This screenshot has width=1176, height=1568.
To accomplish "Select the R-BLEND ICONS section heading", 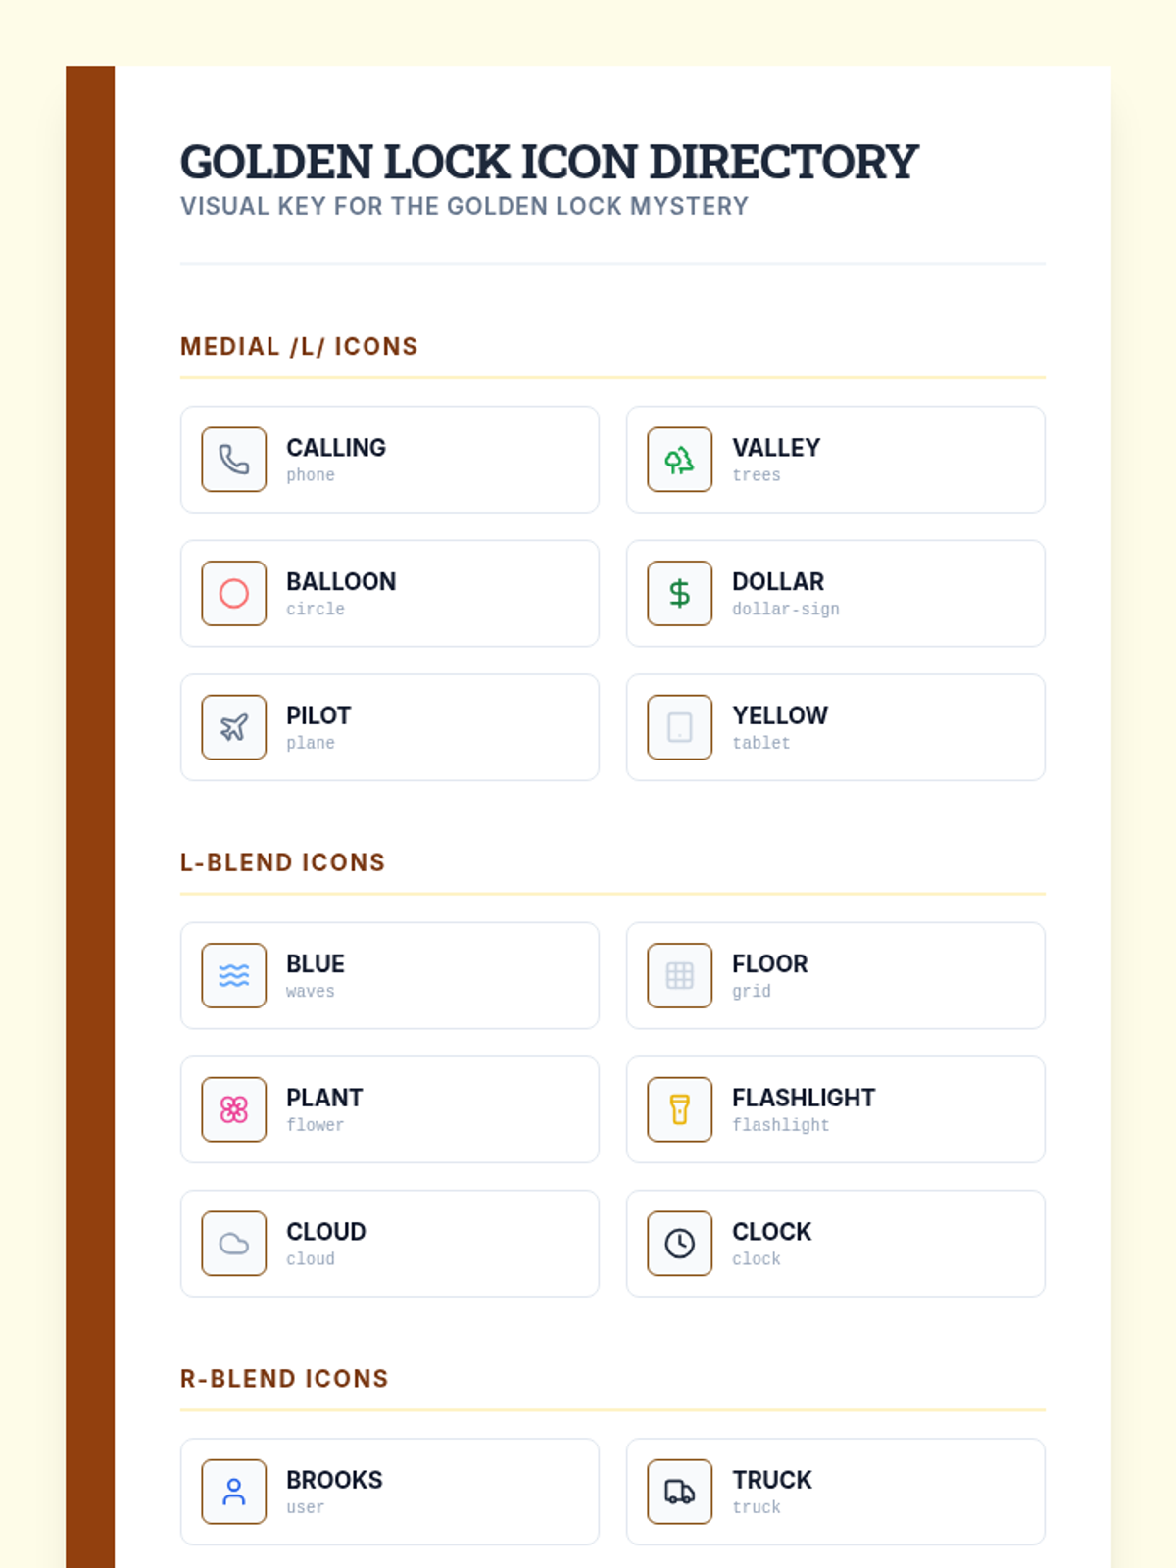I will coord(284,1378).
